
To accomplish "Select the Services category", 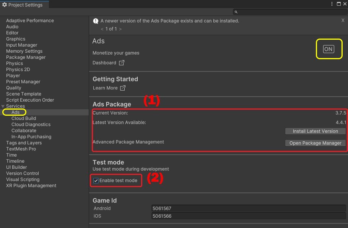I will pyautogui.click(x=16, y=106).
